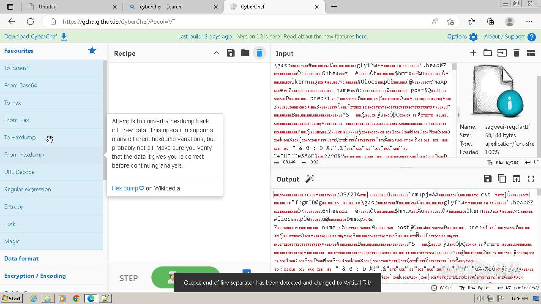This screenshot has height=304, width=541.
Task: Toggle the Auto Bake checkbox
Action: click(246, 273)
